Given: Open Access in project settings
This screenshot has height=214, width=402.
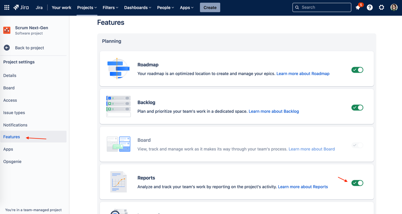Looking at the screenshot, I should click(x=10, y=100).
